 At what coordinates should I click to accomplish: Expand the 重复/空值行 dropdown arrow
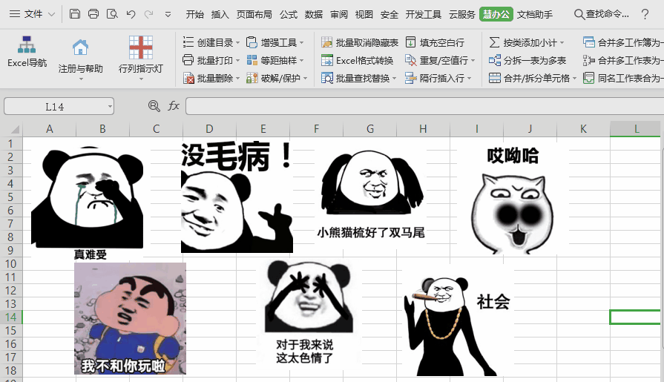(x=473, y=61)
